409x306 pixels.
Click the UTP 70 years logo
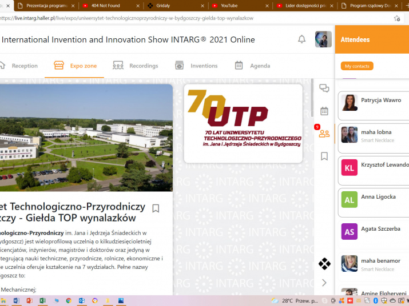tap(243, 123)
